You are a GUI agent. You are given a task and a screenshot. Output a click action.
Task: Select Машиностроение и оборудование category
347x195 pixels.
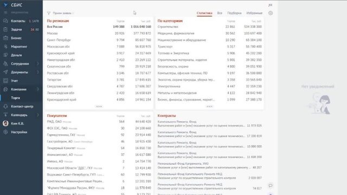(x=210, y=40)
